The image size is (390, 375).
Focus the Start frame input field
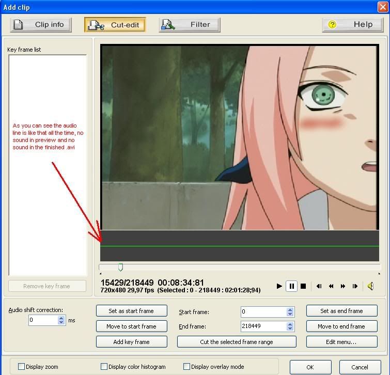click(264, 312)
